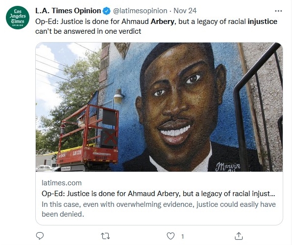Open the mural portrait image preview
Screen dimensions: 293x245
pos(159,107)
